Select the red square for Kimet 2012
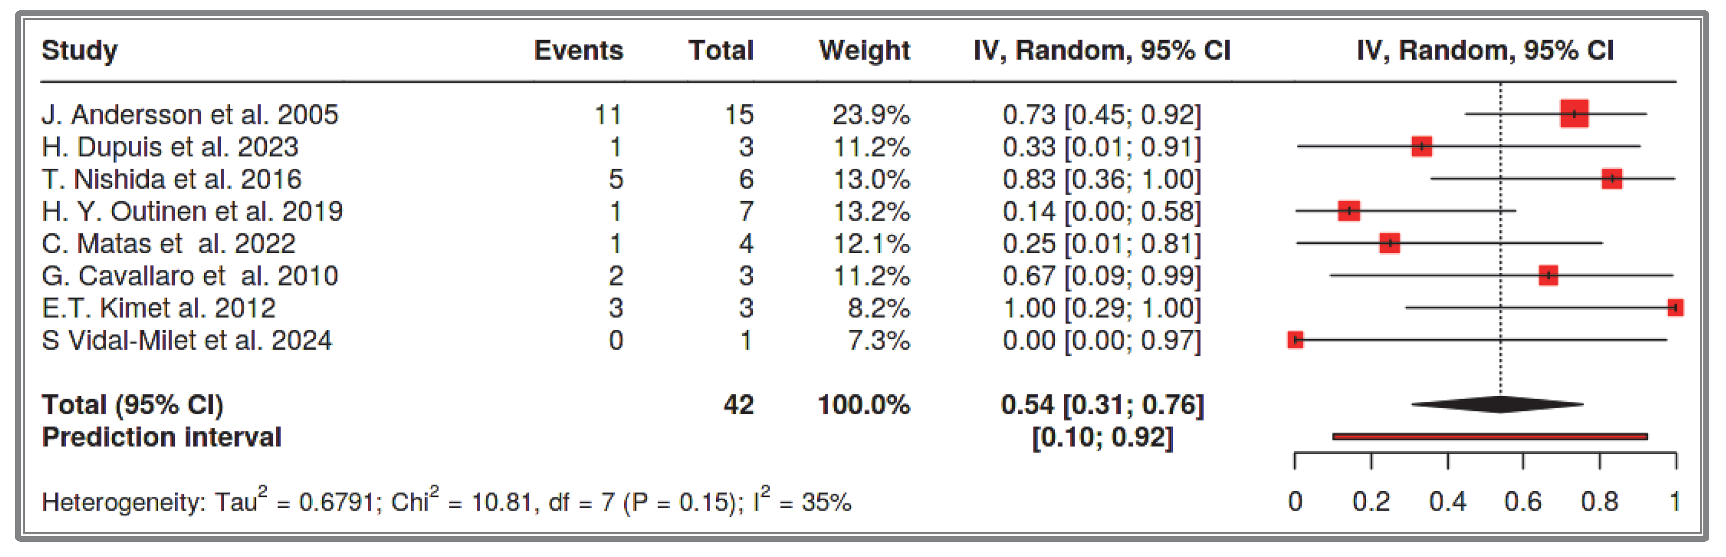The height and width of the screenshot is (557, 1726). pyautogui.click(x=1675, y=307)
